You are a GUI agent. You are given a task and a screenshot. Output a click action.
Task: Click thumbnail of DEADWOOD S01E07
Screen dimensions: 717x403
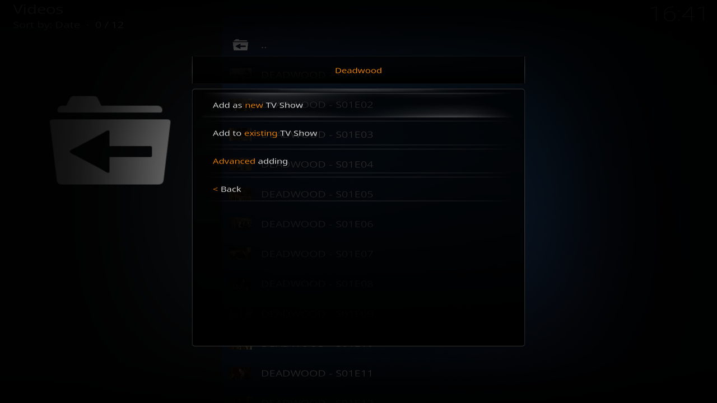coord(241,254)
